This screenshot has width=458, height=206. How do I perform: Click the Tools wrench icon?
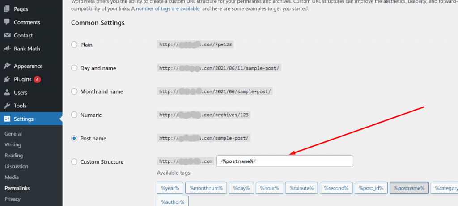point(7,106)
